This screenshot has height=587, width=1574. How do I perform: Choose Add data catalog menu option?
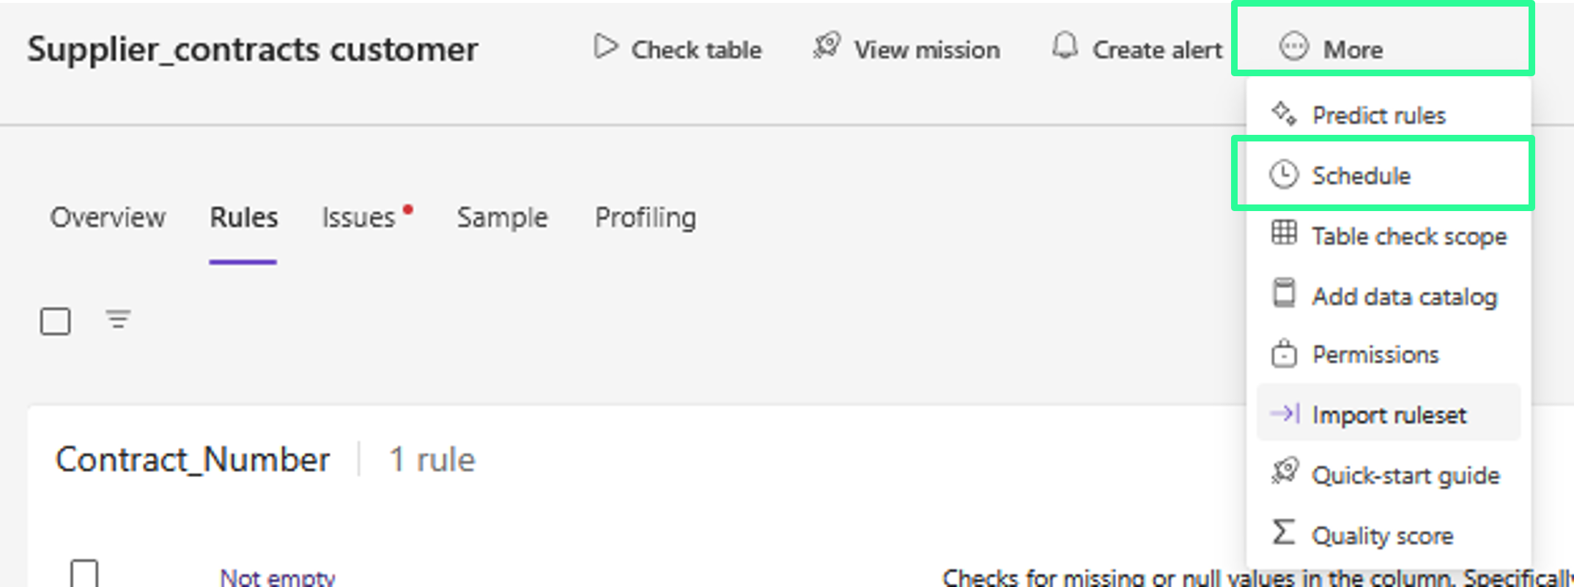[1403, 297]
